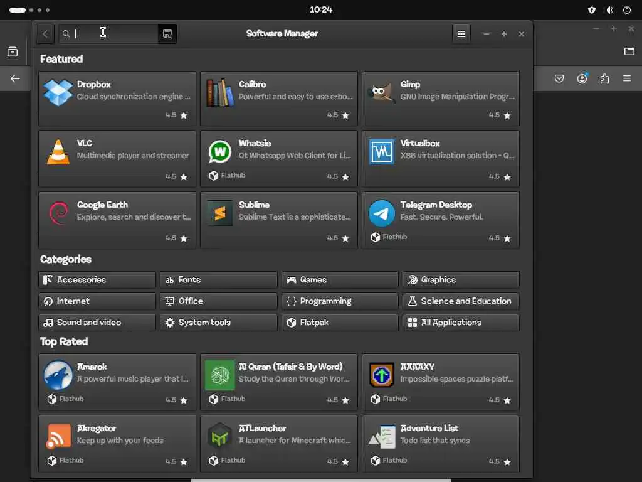Click the Al Quran green icon
Image resolution: width=642 pixels, height=482 pixels.
tap(220, 375)
